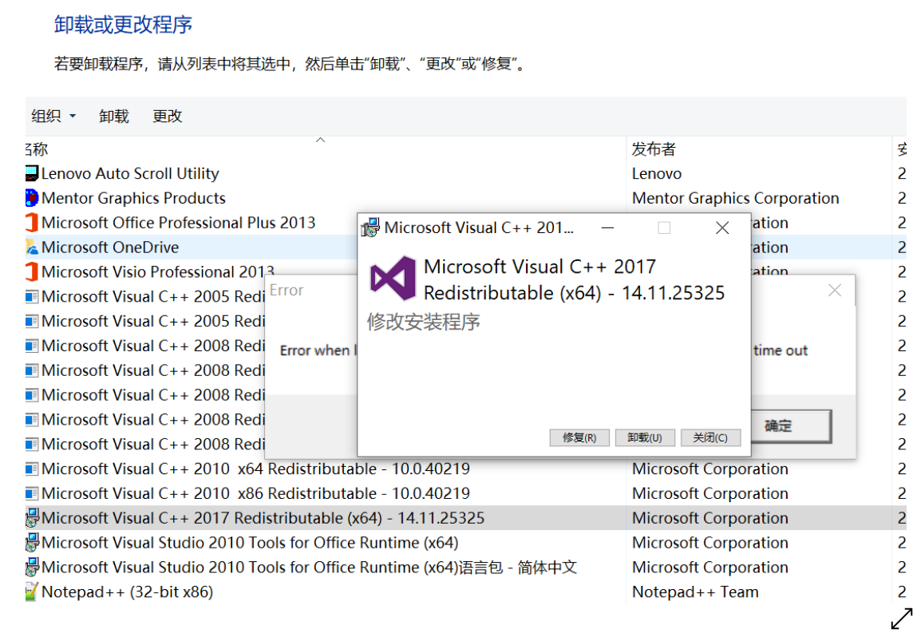Click the Lenovo Auto Scroll Utility icon
The image size is (921, 641).
coord(32,173)
